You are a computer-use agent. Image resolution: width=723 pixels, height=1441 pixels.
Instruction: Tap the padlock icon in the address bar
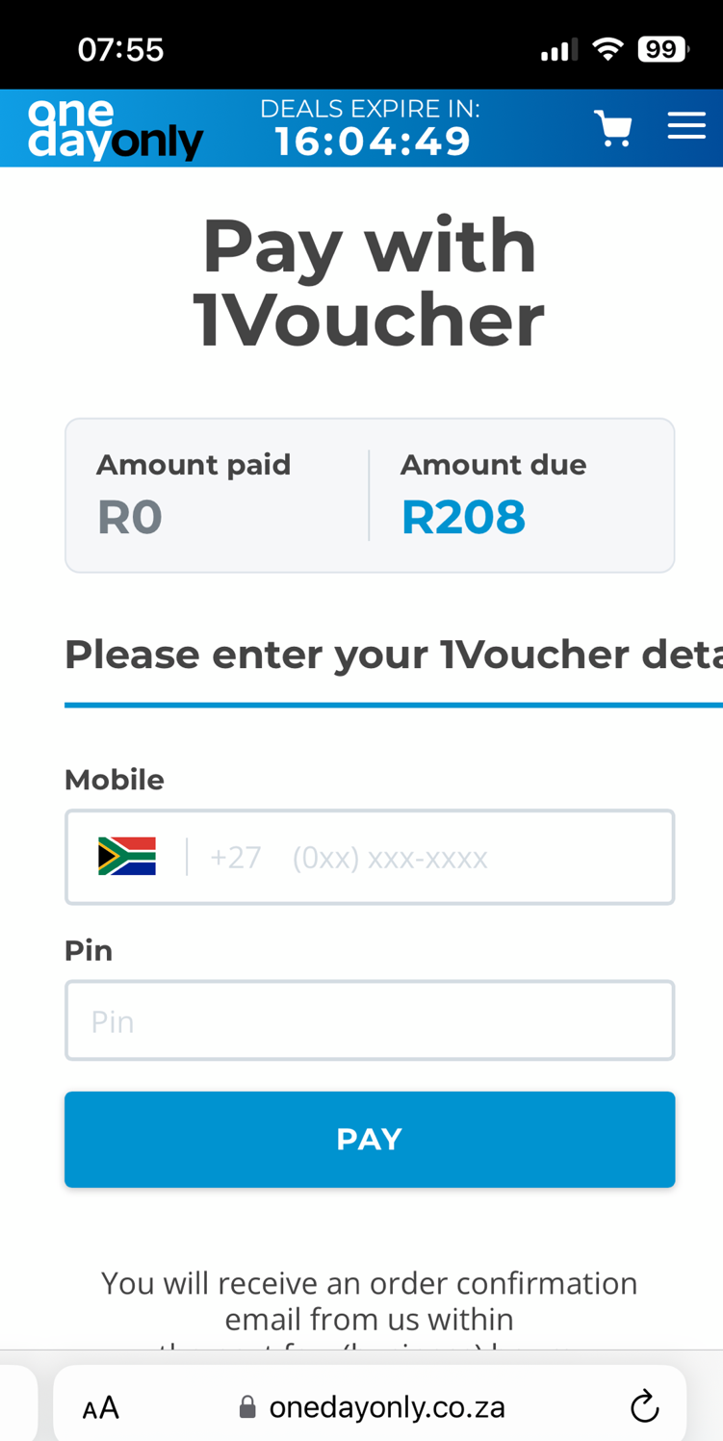pos(246,1405)
